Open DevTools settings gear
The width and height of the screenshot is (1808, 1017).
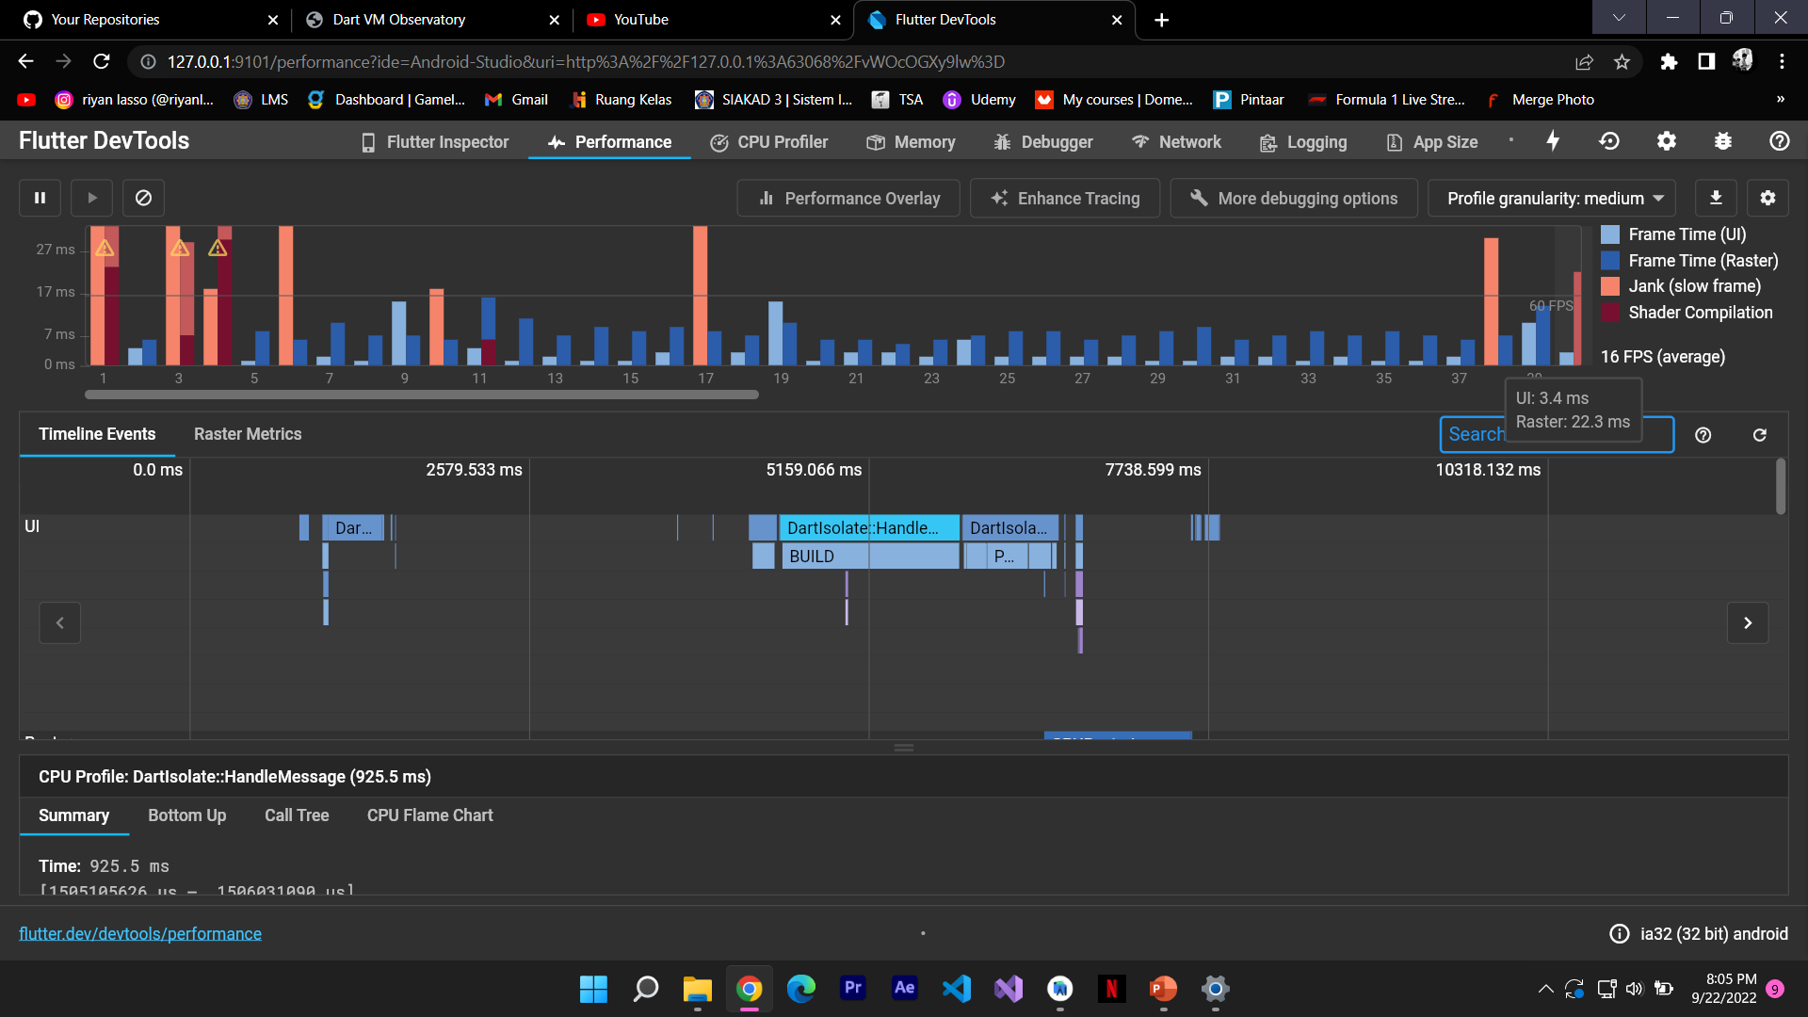click(x=1666, y=141)
